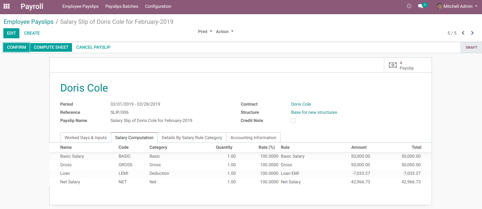This screenshot has width=482, height=209.
Task: Open the activities clock icon
Action: 409,6
